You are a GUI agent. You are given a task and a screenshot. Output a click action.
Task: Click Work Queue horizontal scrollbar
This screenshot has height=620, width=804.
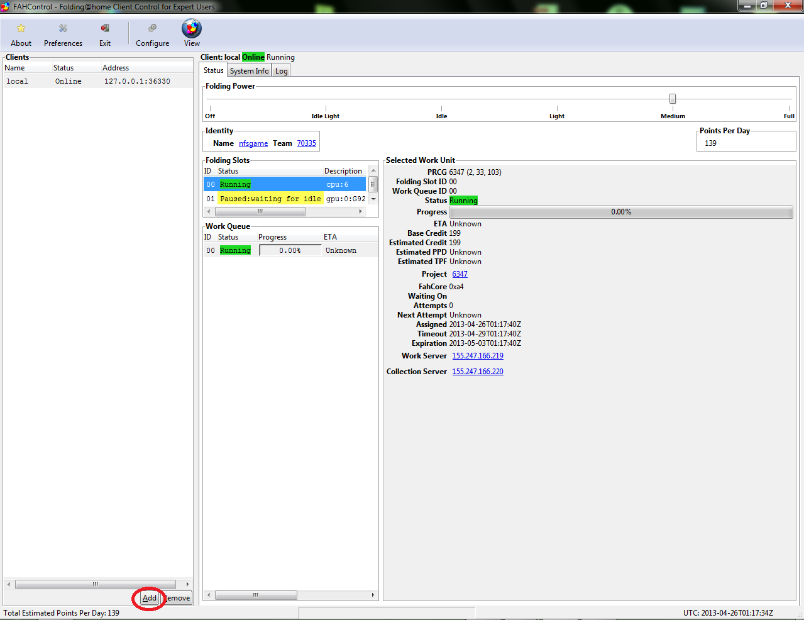(256, 595)
